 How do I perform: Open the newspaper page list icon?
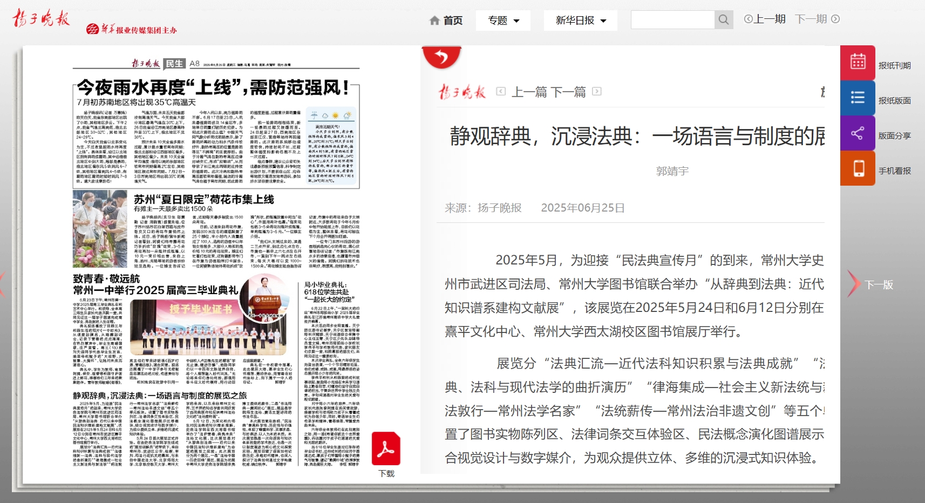(858, 98)
